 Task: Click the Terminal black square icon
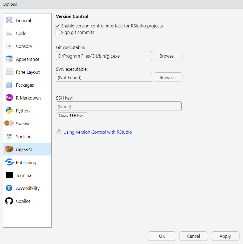(x=9, y=175)
